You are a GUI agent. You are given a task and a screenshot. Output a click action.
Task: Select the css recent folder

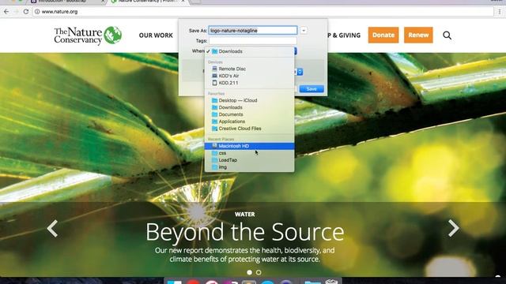point(250,153)
